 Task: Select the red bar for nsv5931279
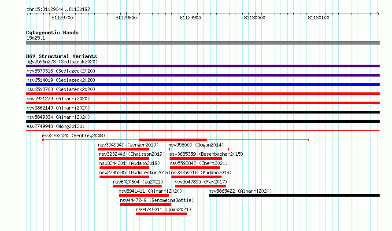[203, 103]
